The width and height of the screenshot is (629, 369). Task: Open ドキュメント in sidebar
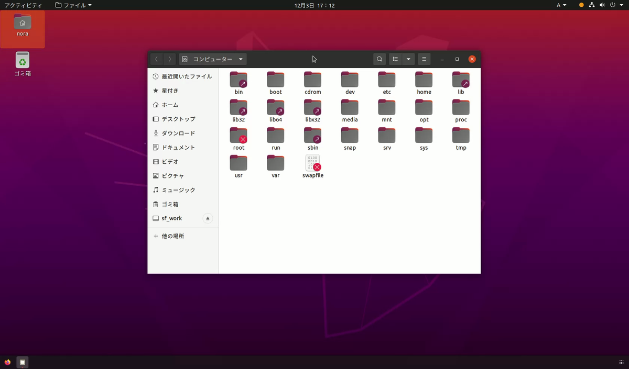point(183,147)
